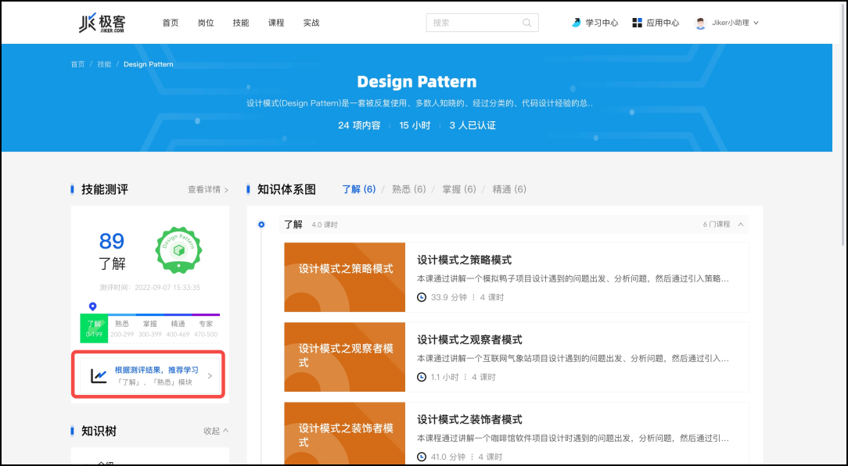Click the 15 小时 stat
This screenshot has width=848, height=466.
click(415, 125)
